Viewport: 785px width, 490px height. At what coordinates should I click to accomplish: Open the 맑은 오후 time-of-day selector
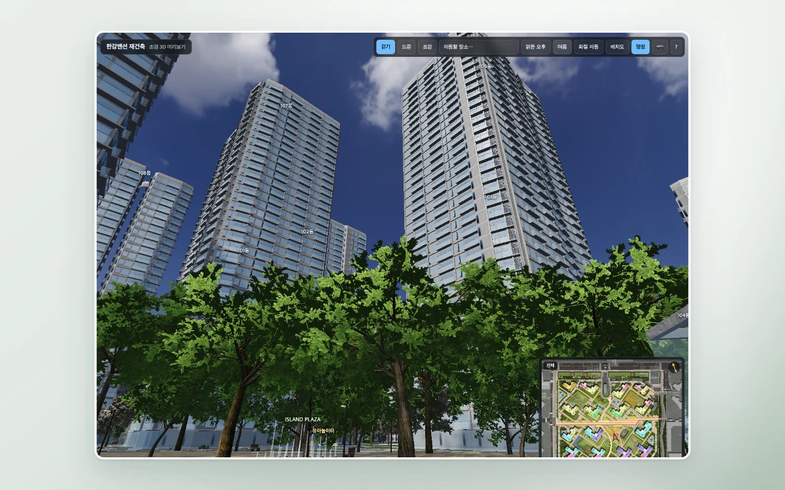pyautogui.click(x=536, y=47)
